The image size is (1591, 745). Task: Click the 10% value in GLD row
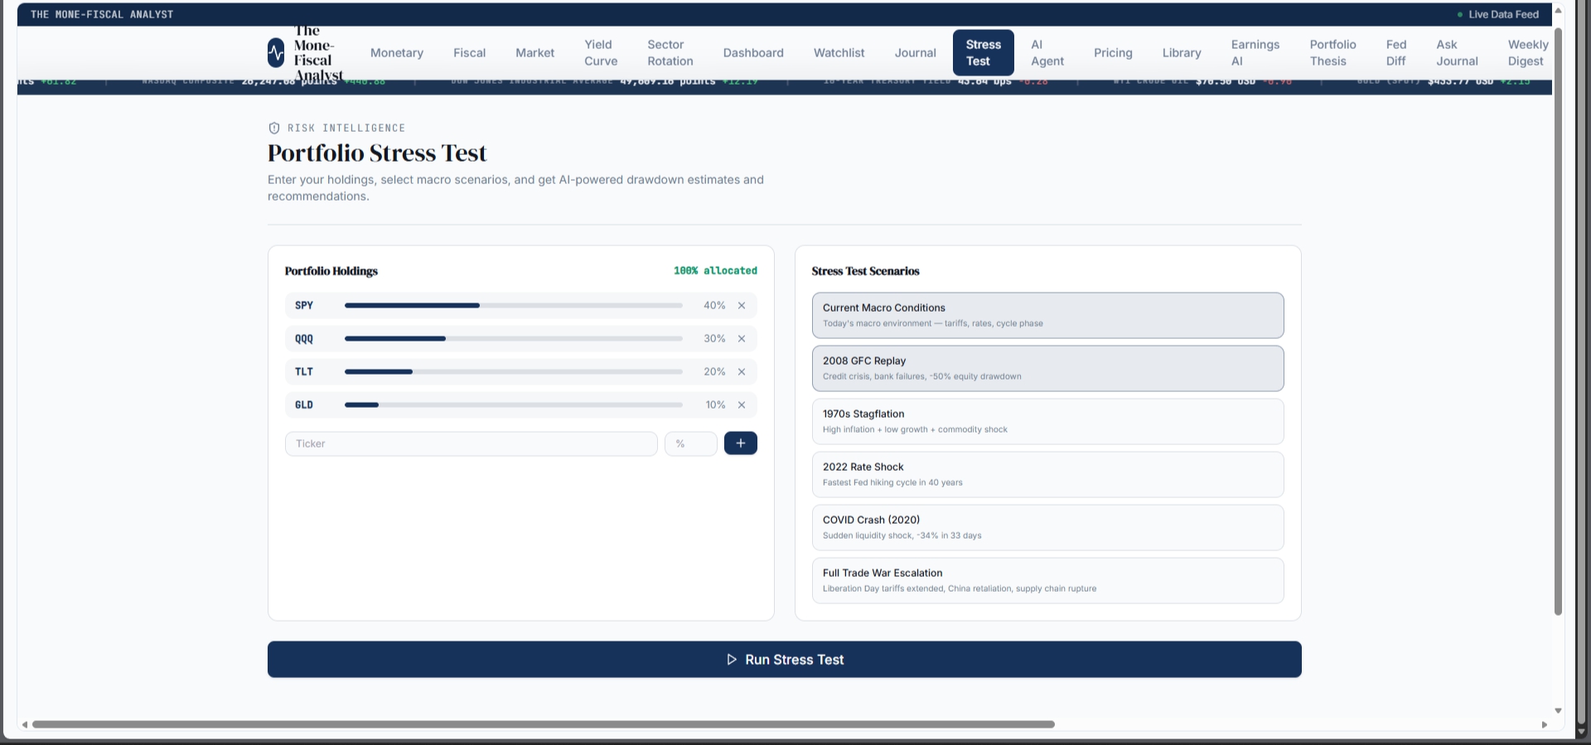click(715, 405)
